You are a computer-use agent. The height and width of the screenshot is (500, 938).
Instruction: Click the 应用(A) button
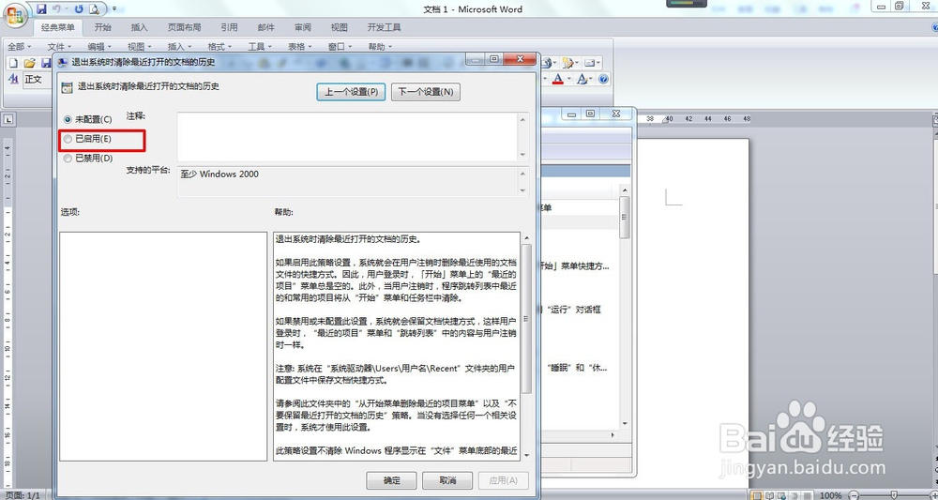[503, 480]
